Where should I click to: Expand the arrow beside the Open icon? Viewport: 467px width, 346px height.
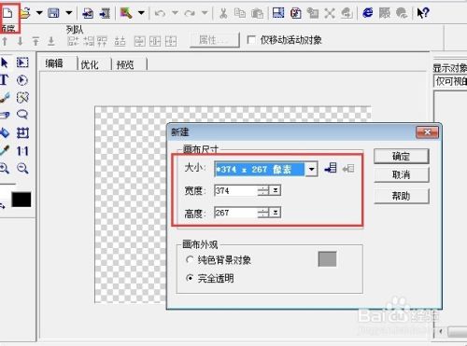coord(39,13)
